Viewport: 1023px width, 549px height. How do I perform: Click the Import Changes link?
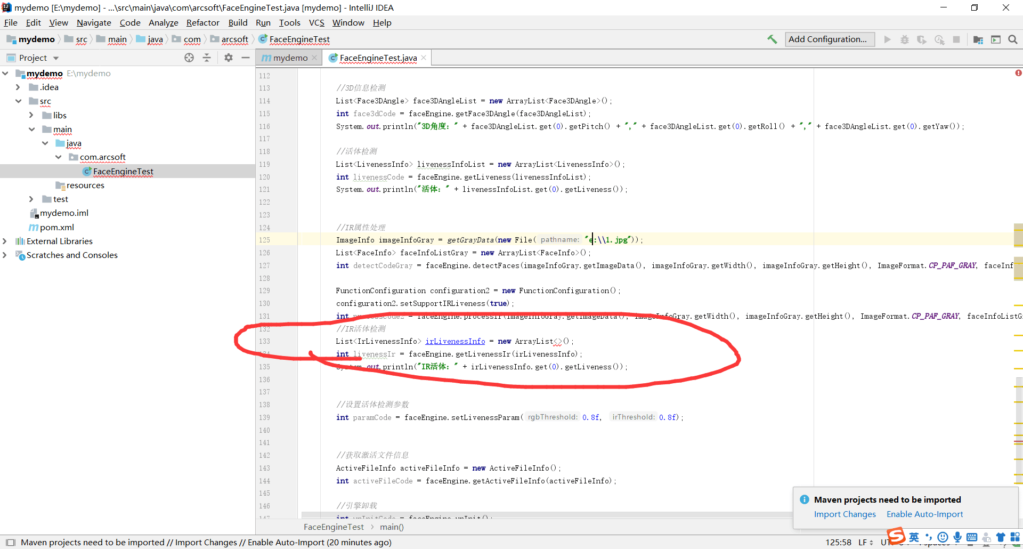845,514
